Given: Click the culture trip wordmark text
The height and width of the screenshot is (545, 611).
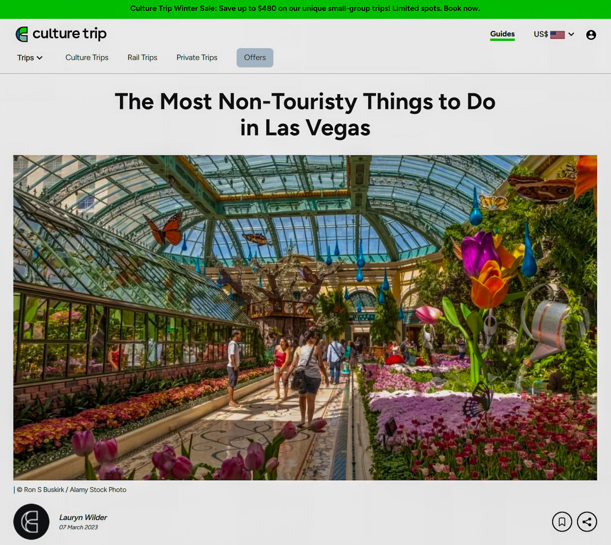Looking at the screenshot, I should 69,34.
